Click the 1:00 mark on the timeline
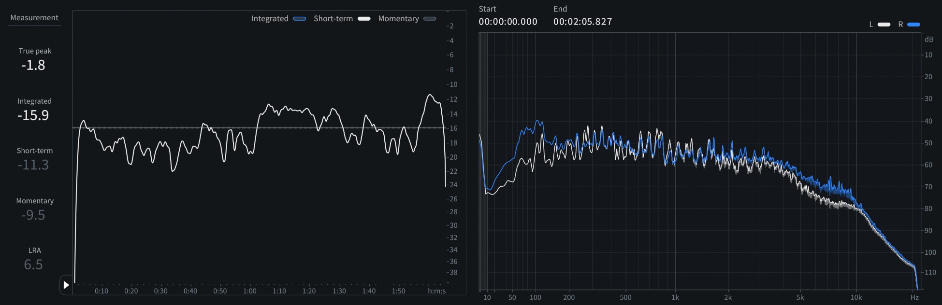Image resolution: width=942 pixels, height=305 pixels. point(249,291)
